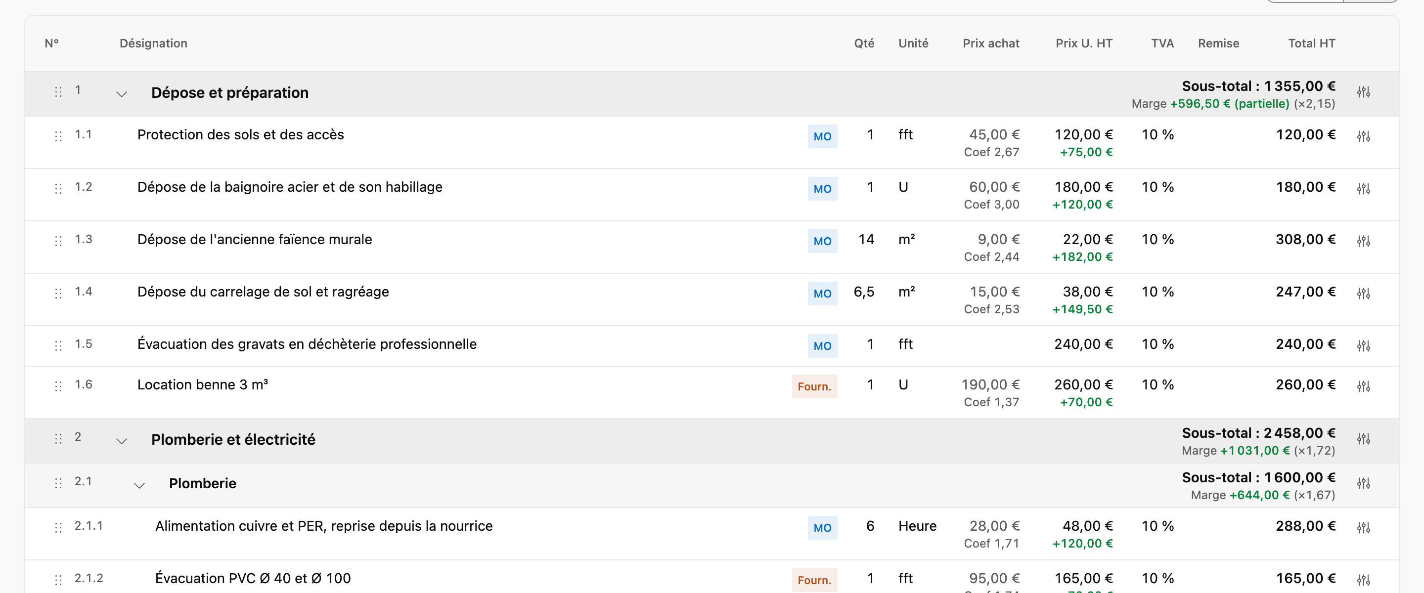Screen dimensions: 1424x593
Task: Grab drag handle of line 1.6
Action: coord(58,386)
